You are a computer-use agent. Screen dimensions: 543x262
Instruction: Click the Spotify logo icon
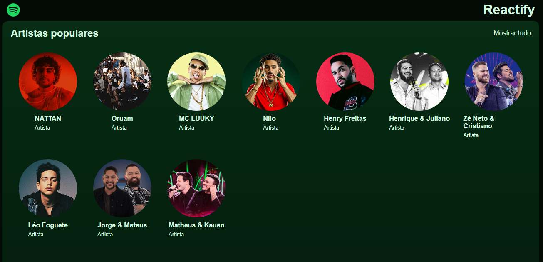[x=13, y=10]
